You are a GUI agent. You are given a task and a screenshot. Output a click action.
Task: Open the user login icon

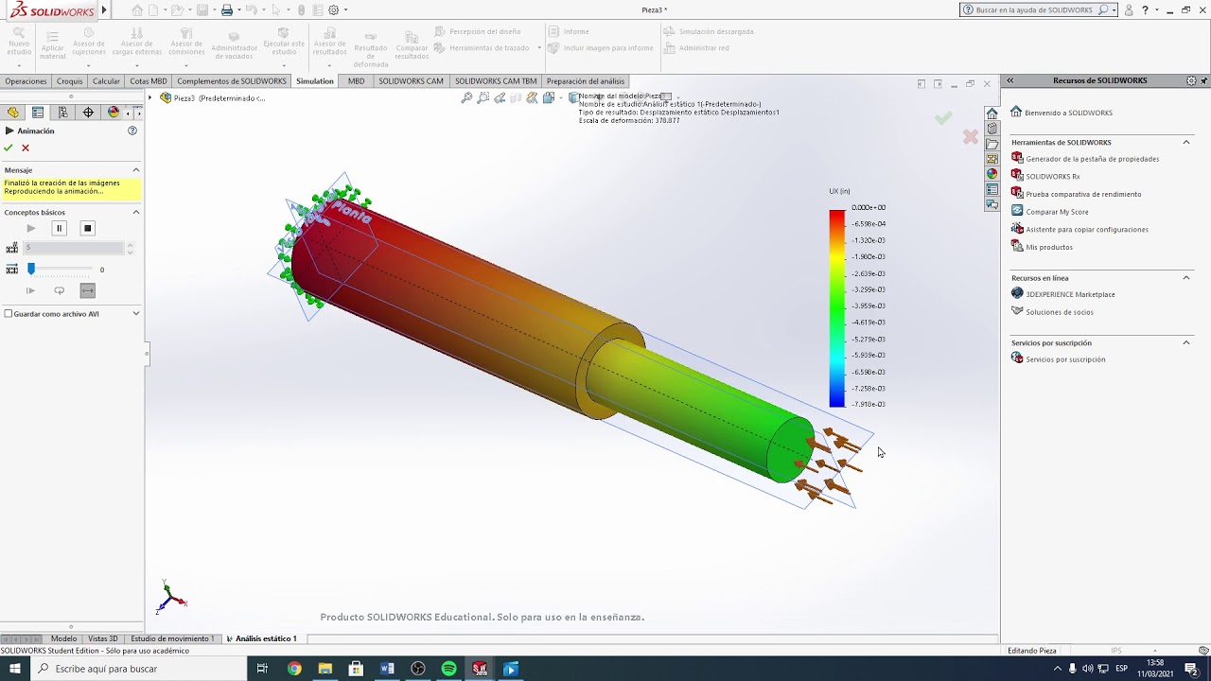1129,9
